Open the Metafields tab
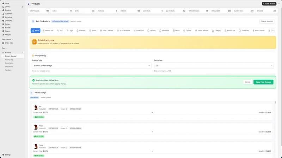 [164, 31]
